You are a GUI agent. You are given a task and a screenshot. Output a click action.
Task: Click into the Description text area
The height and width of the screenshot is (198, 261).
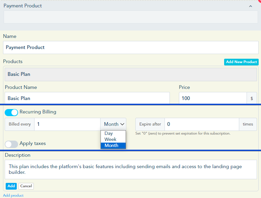[x=131, y=169]
